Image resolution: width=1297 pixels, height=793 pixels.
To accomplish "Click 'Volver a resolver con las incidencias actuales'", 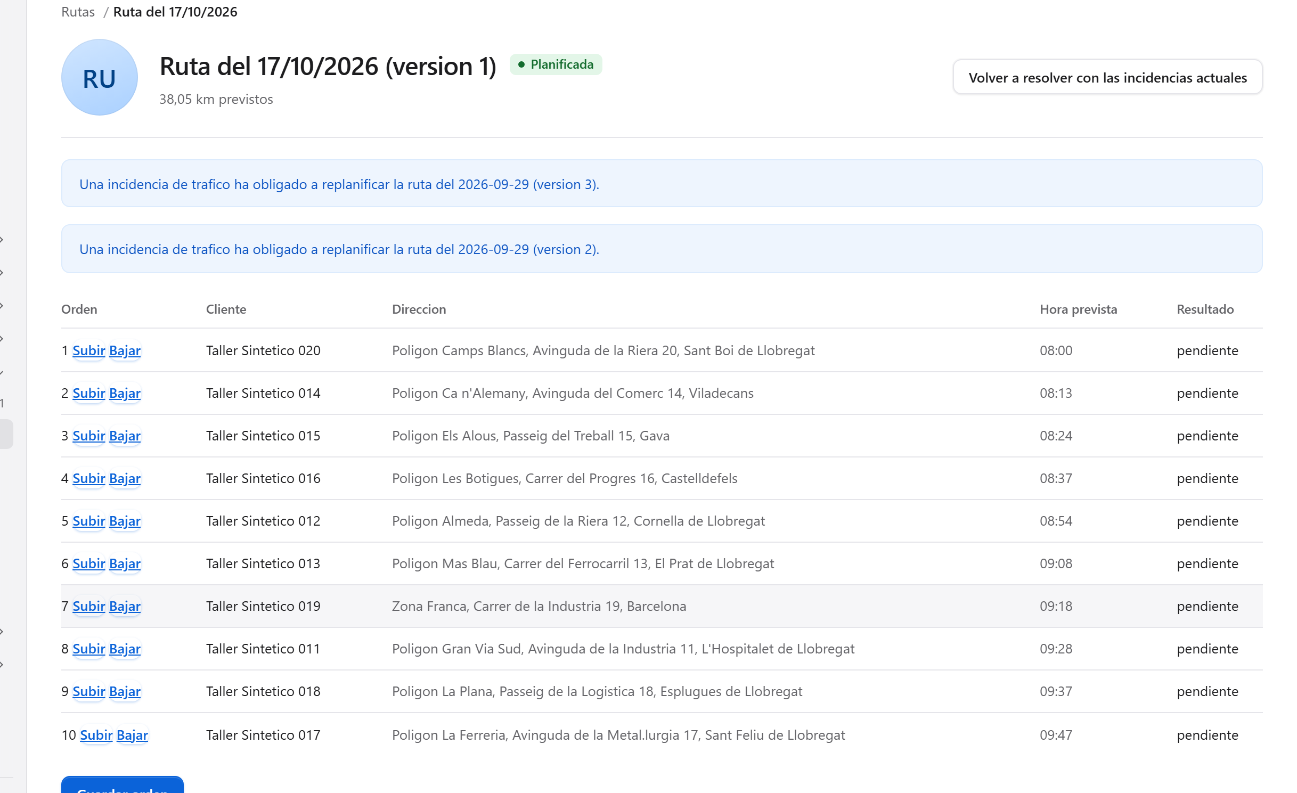I will click(x=1107, y=77).
